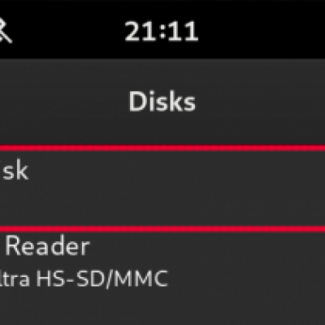Click blank area right of Reader label

pyautogui.click(x=207, y=245)
